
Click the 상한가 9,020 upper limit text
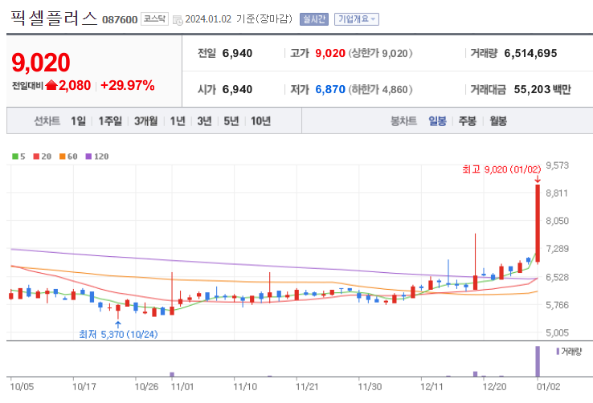point(380,53)
